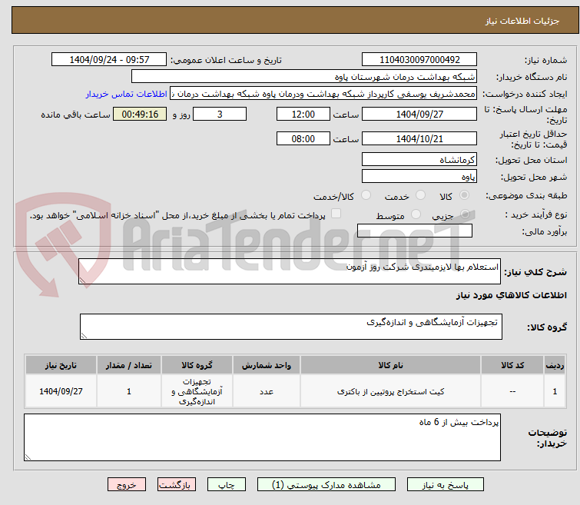Click the ردیف column header

(555, 365)
